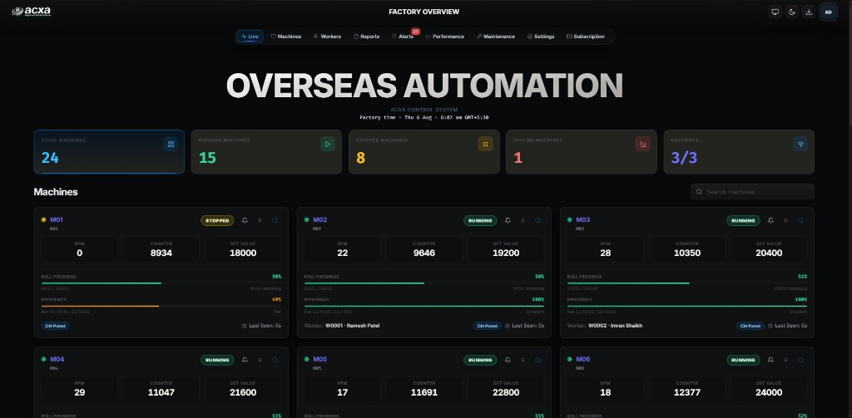Click the CH Panel tag on M01 card
The height and width of the screenshot is (418, 852).
(56, 326)
